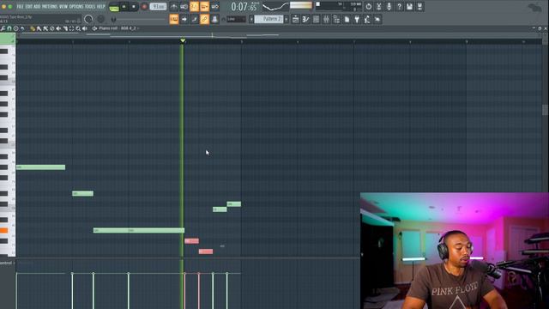Open the Playlist window icon
Image resolution: width=549 pixels, height=309 pixels.
[295, 20]
